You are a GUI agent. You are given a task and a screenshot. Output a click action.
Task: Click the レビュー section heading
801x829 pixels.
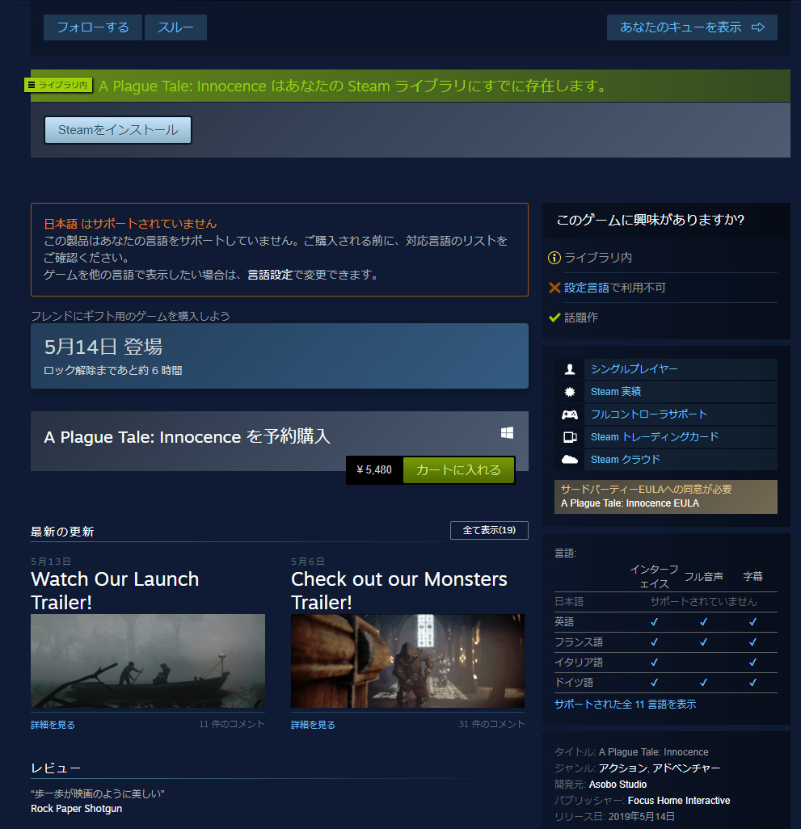coord(56,768)
